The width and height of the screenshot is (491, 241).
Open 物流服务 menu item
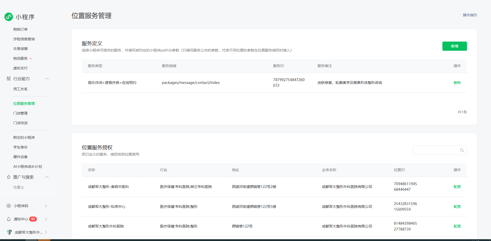click(x=20, y=58)
